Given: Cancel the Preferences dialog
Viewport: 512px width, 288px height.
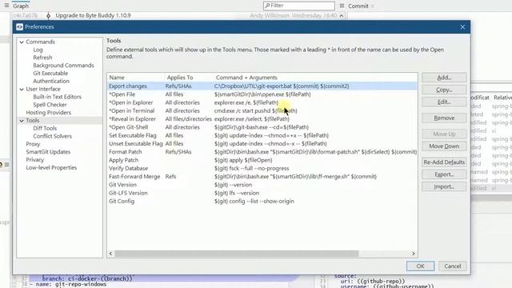Looking at the screenshot, I should click(452, 266).
